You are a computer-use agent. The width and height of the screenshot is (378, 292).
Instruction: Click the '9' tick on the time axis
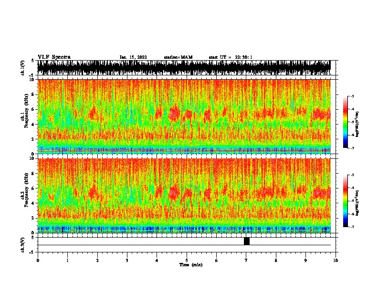[305, 261]
